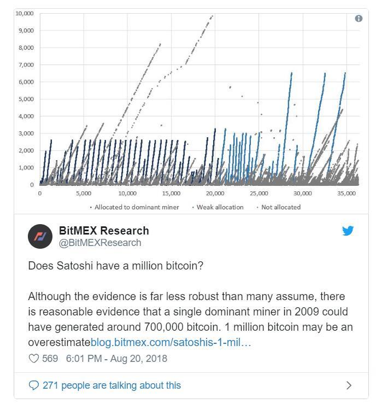The width and height of the screenshot is (376, 404).
Task: Expand the conversation with the right chevron
Action: [349, 385]
